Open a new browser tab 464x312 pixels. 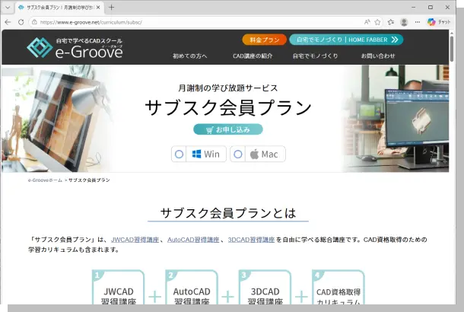click(111, 8)
